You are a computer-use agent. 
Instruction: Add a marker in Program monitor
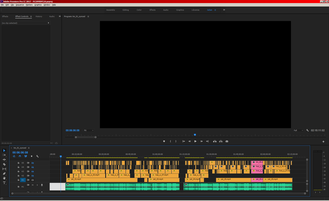[164, 141]
